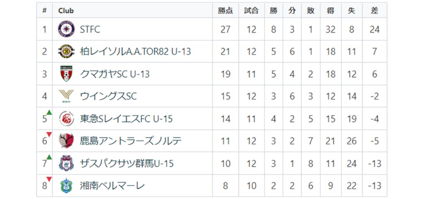
Task: Click the 差 goal difference header
Action: coord(375,11)
